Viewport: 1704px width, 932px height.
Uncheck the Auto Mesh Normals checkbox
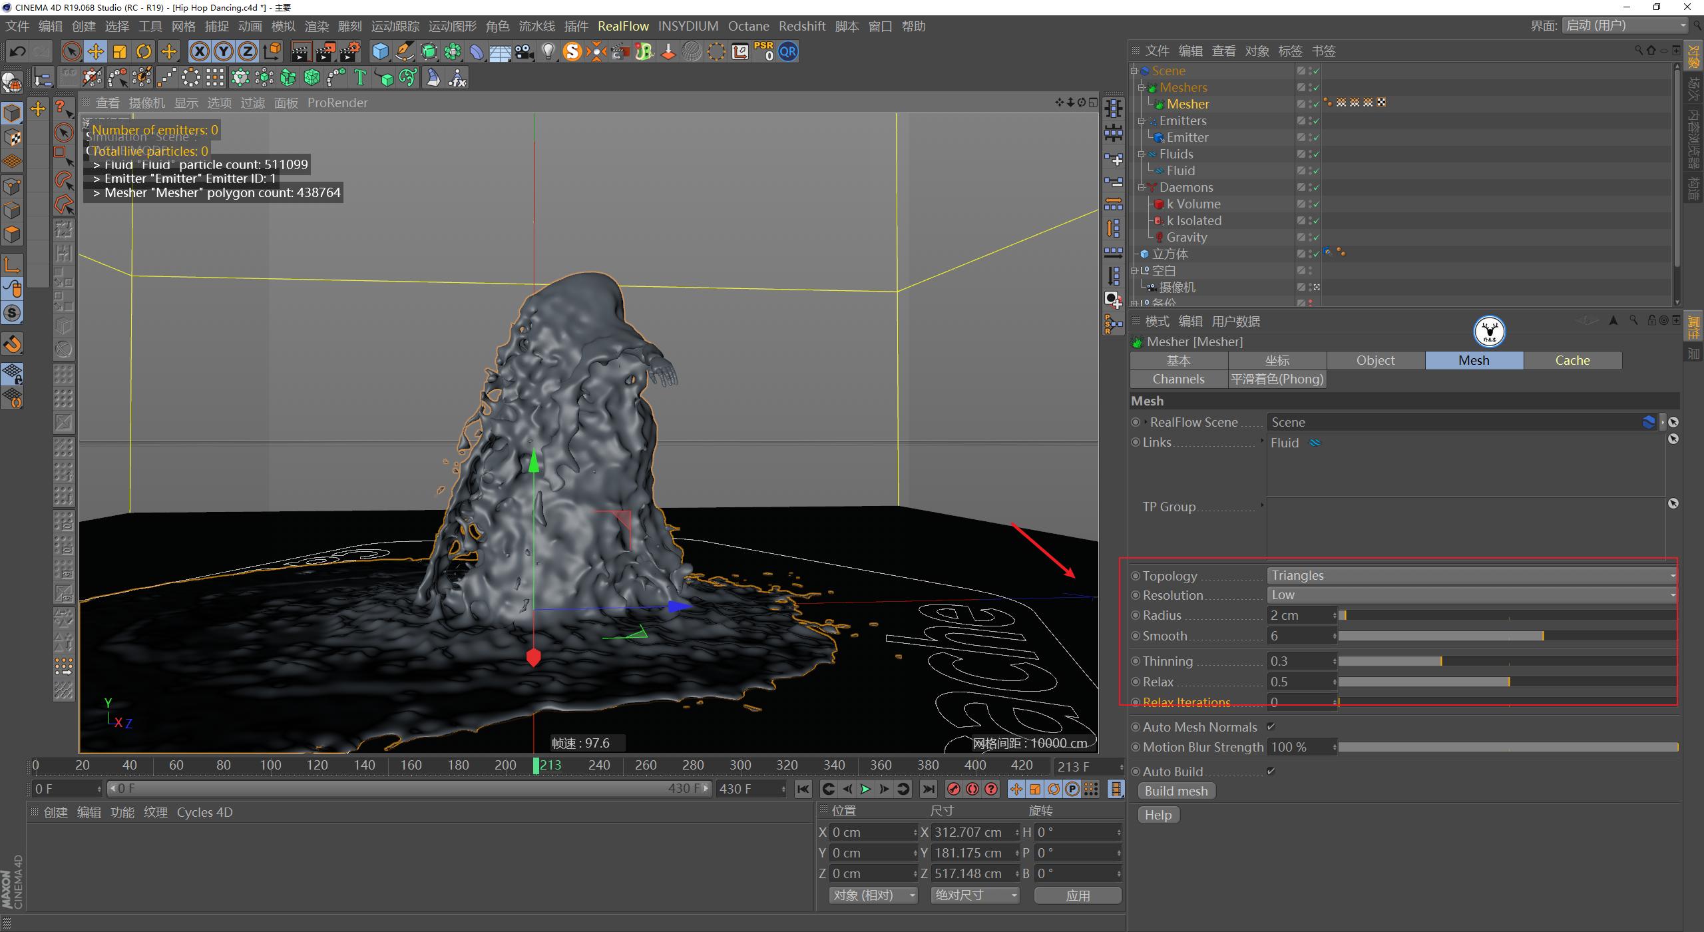(1272, 726)
